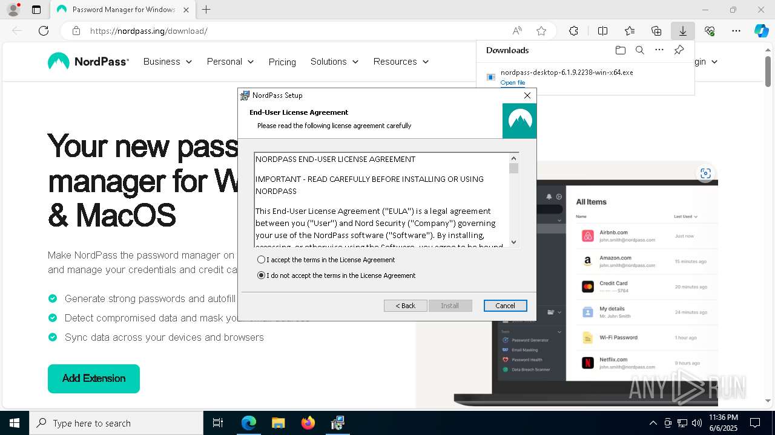Expand the Resources menu
775x435 pixels.
[401, 62]
